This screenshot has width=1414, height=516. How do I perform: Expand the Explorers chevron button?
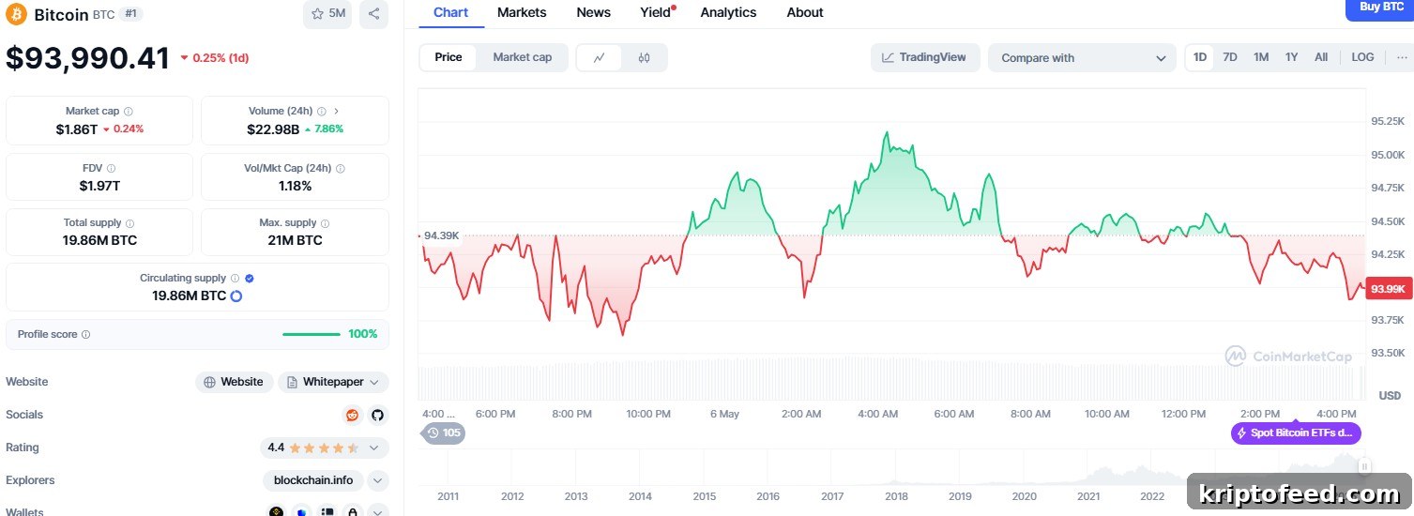click(377, 480)
